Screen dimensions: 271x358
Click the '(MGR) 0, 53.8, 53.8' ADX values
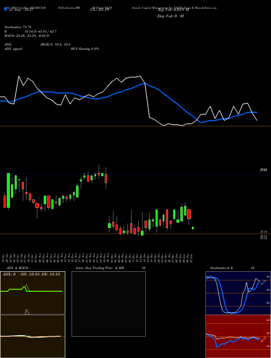(55, 44)
